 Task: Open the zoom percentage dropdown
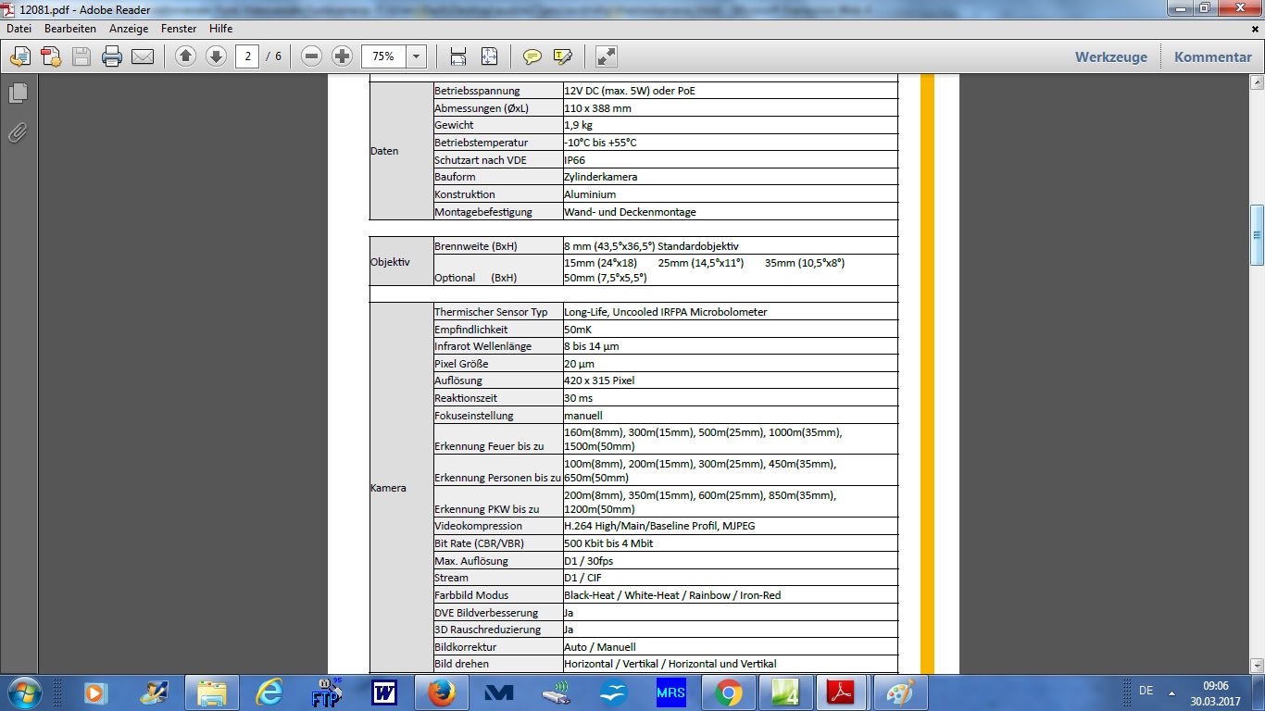416,56
